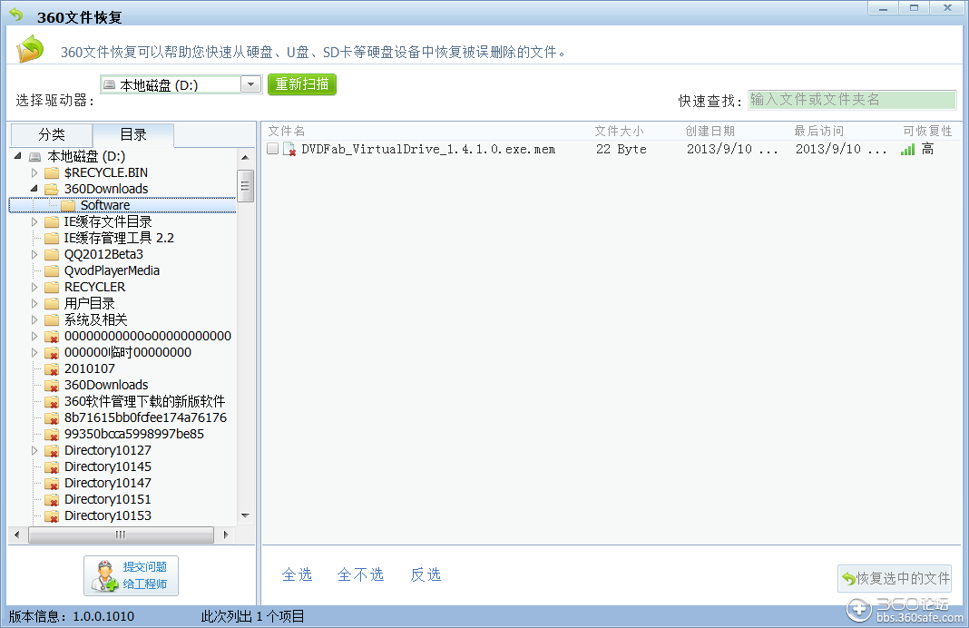Switch to the 目录 tab

[x=133, y=134]
